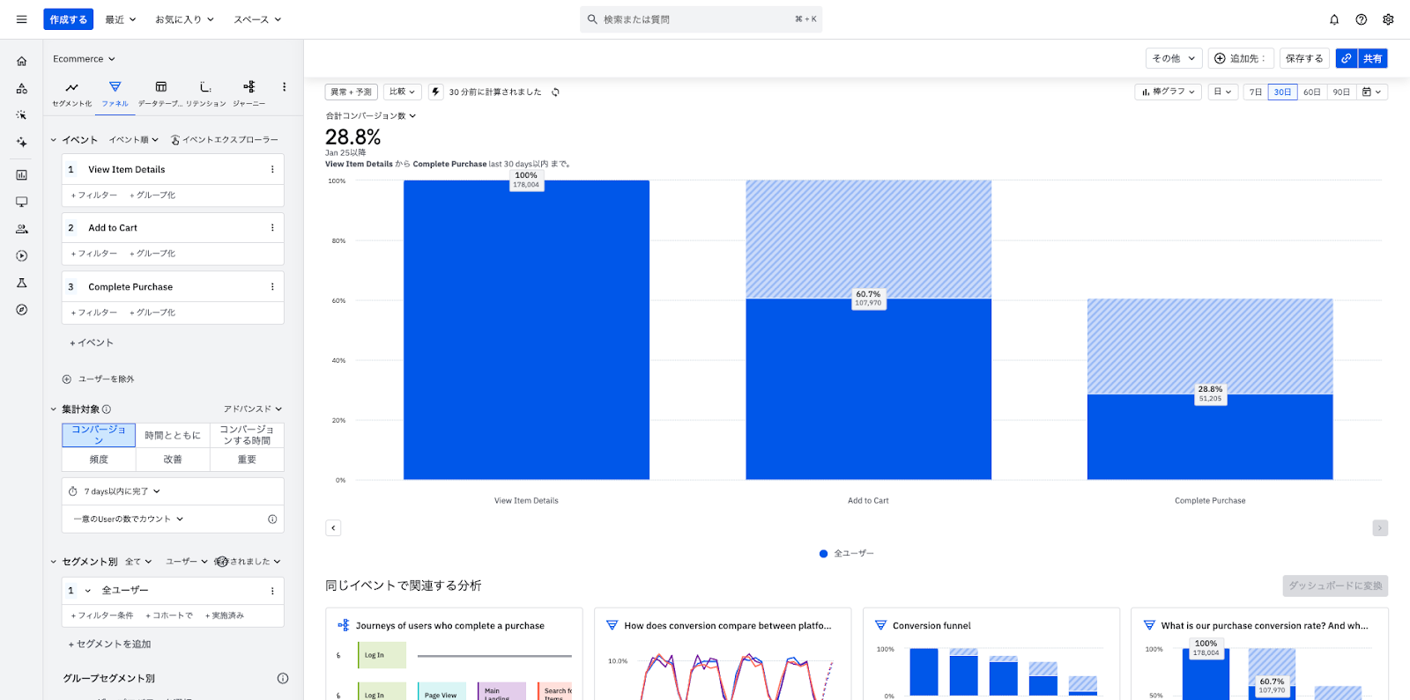1410x700 pixels.
Task: Expand the Ecommerce project dropdown
Action: (x=84, y=59)
